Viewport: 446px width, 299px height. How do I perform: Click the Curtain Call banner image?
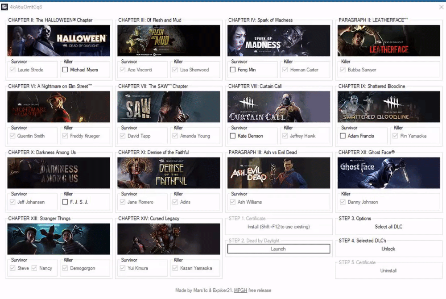point(279,107)
